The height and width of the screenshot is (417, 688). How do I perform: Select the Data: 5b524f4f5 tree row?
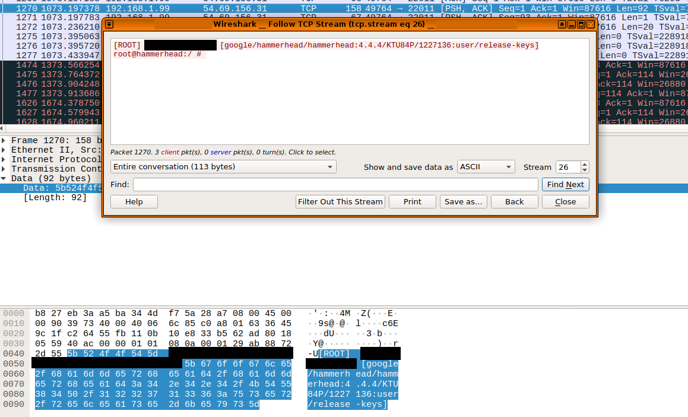point(51,188)
